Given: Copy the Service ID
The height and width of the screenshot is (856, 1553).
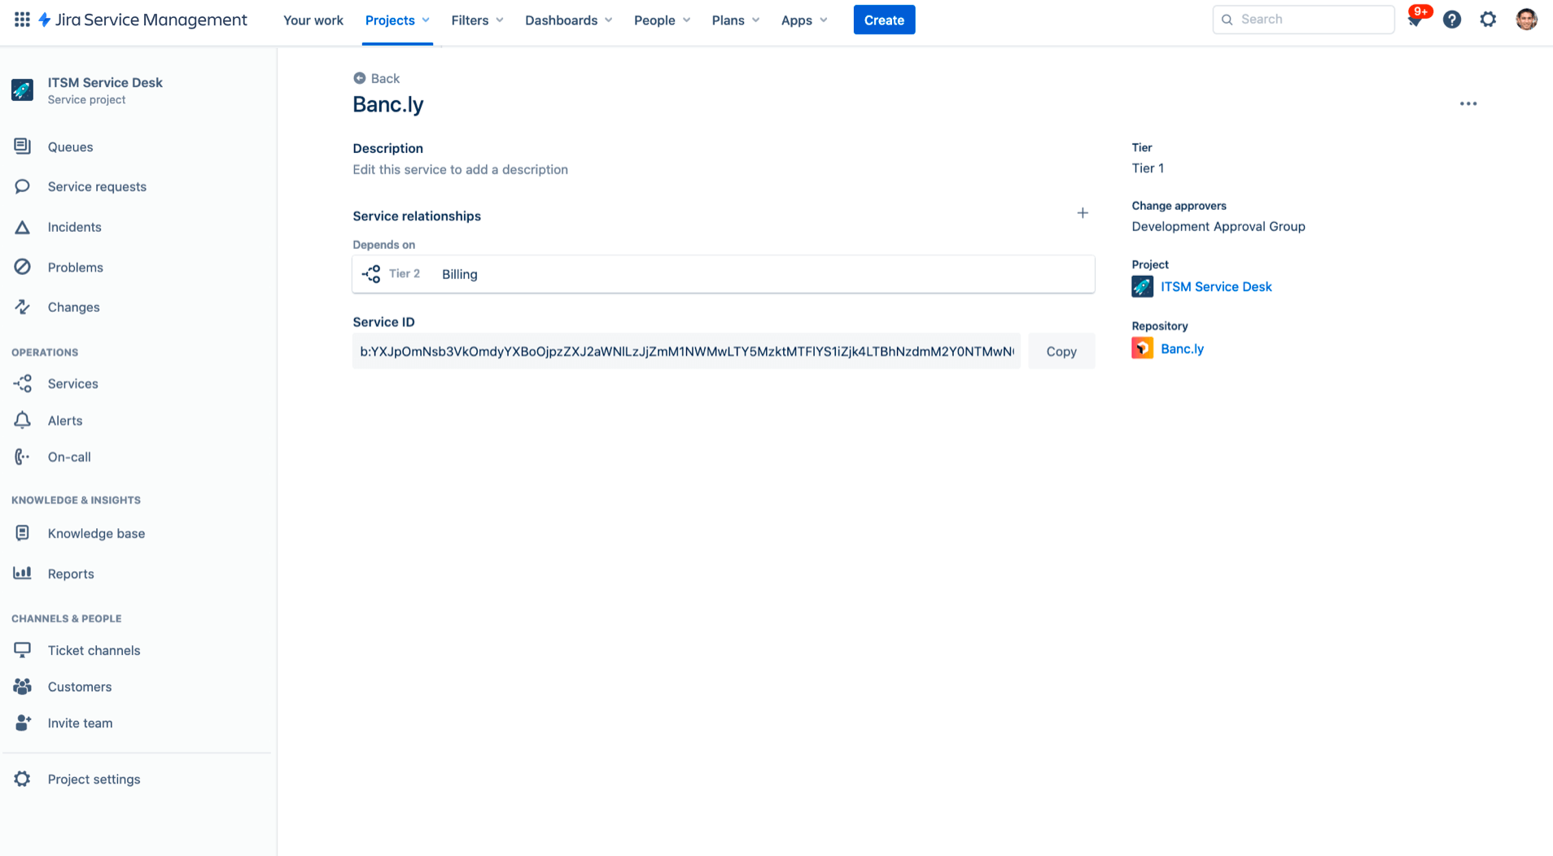Looking at the screenshot, I should (x=1061, y=351).
